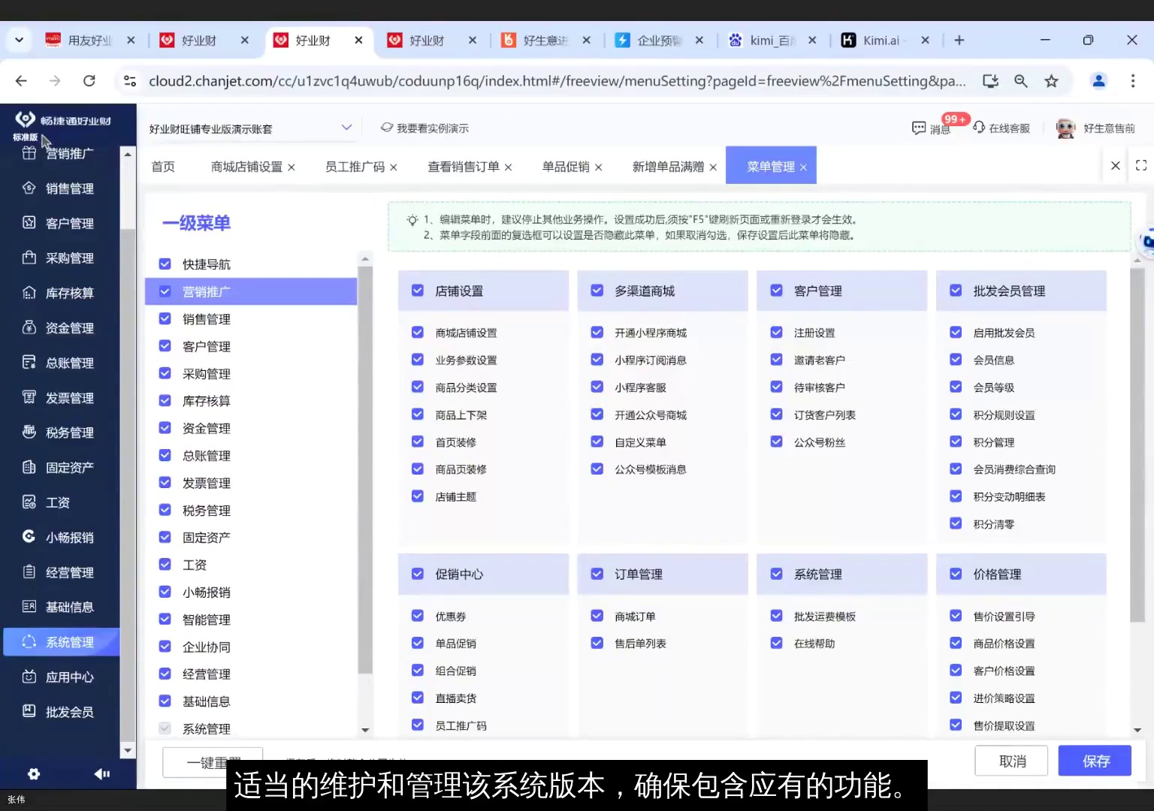Open the 资金管理 sidebar module
Viewport: 1154px width, 811px height.
click(x=61, y=327)
